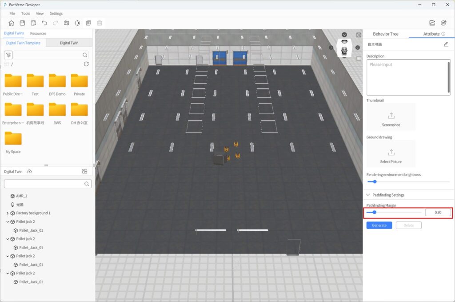Collapse the first Pallet jack 2 node
The image size is (455, 302).
coord(8,222)
